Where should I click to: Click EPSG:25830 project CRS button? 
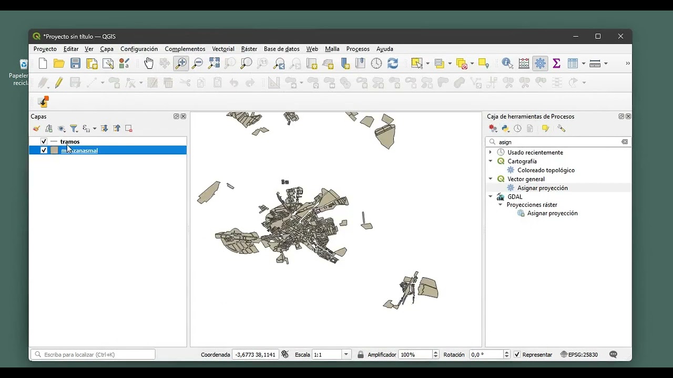579,355
